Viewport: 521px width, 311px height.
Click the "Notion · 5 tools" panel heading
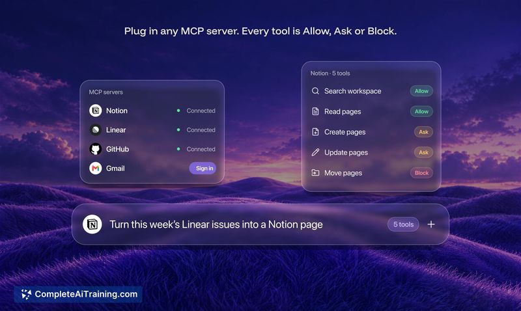click(330, 73)
